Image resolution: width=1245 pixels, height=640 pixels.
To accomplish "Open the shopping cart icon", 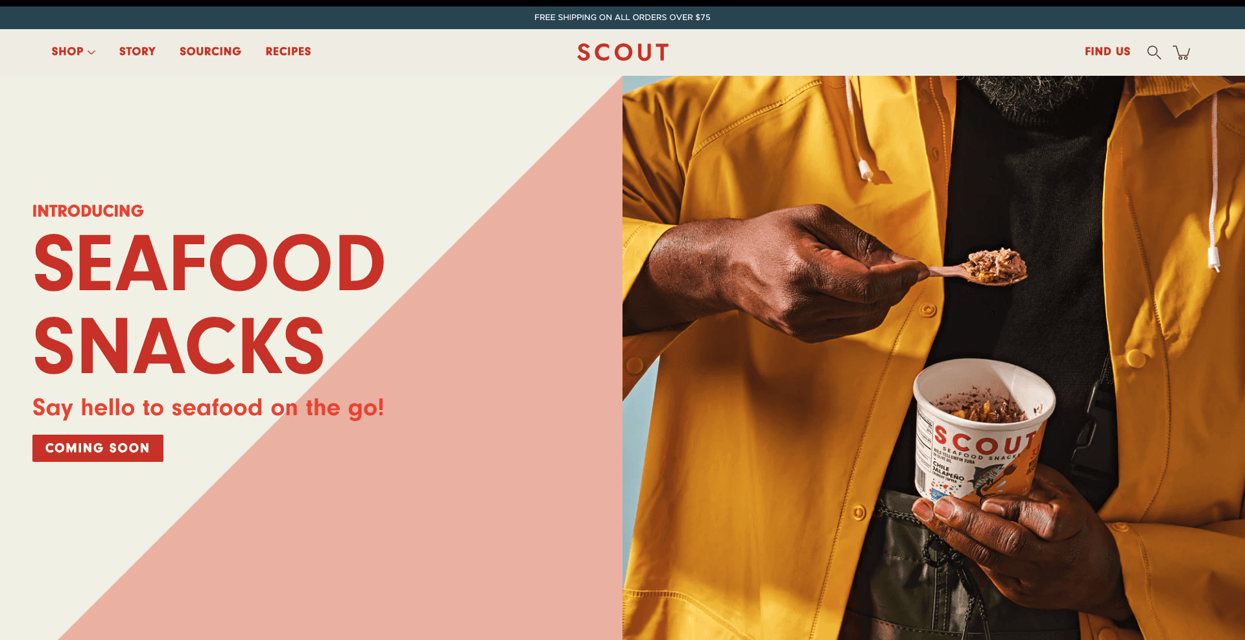I will point(1181,52).
